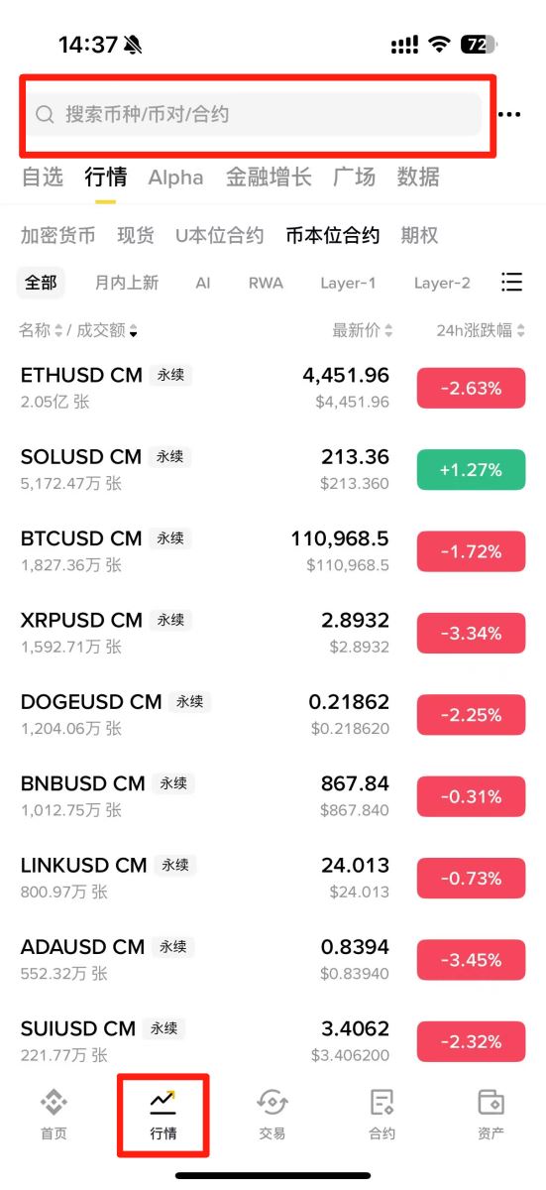Image resolution: width=546 pixels, height=1190 pixels.
Task: Sort by 24h涨跌幅 change column
Action: 481,330
